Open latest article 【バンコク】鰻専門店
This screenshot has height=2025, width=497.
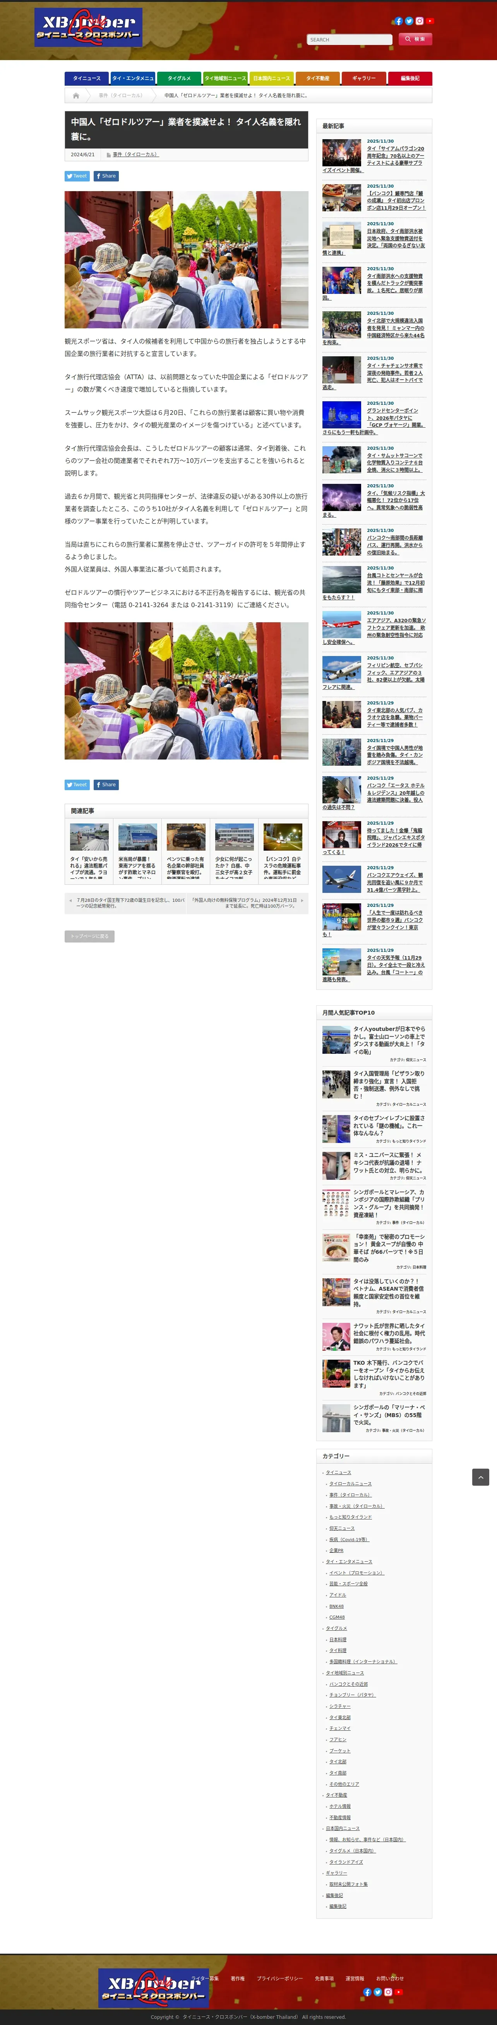396,200
